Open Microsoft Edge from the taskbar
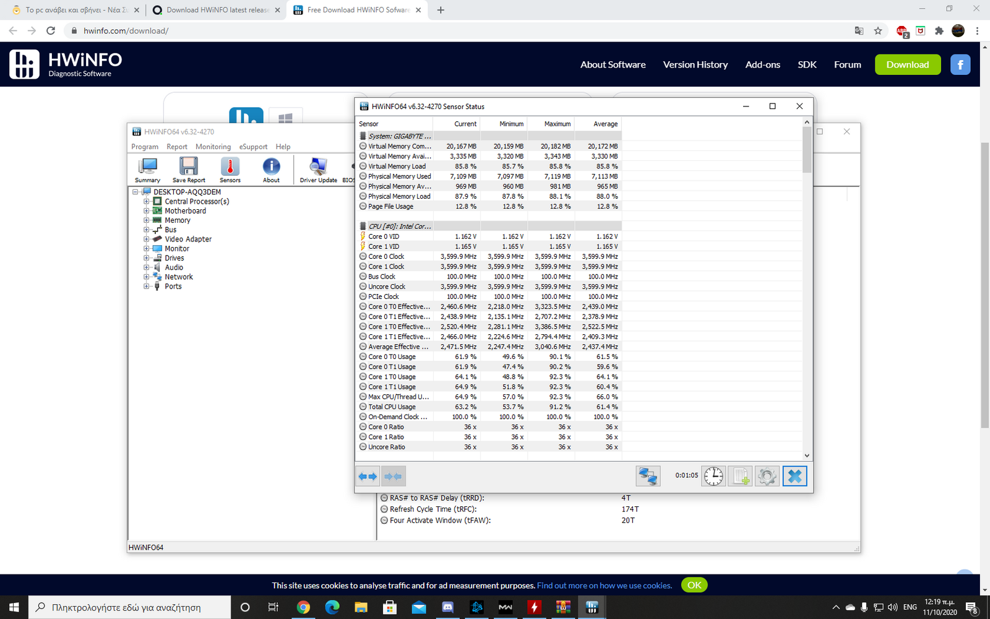This screenshot has width=990, height=619. pos(332,607)
